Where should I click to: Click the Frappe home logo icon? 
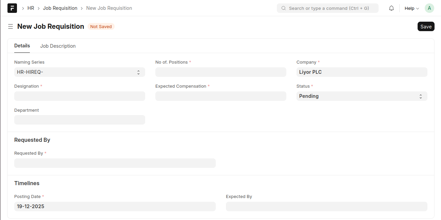pyautogui.click(x=12, y=8)
